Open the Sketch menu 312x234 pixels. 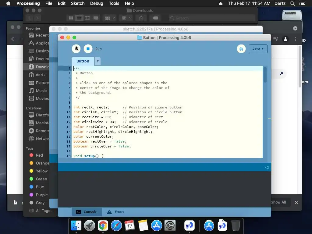click(x=78, y=3)
